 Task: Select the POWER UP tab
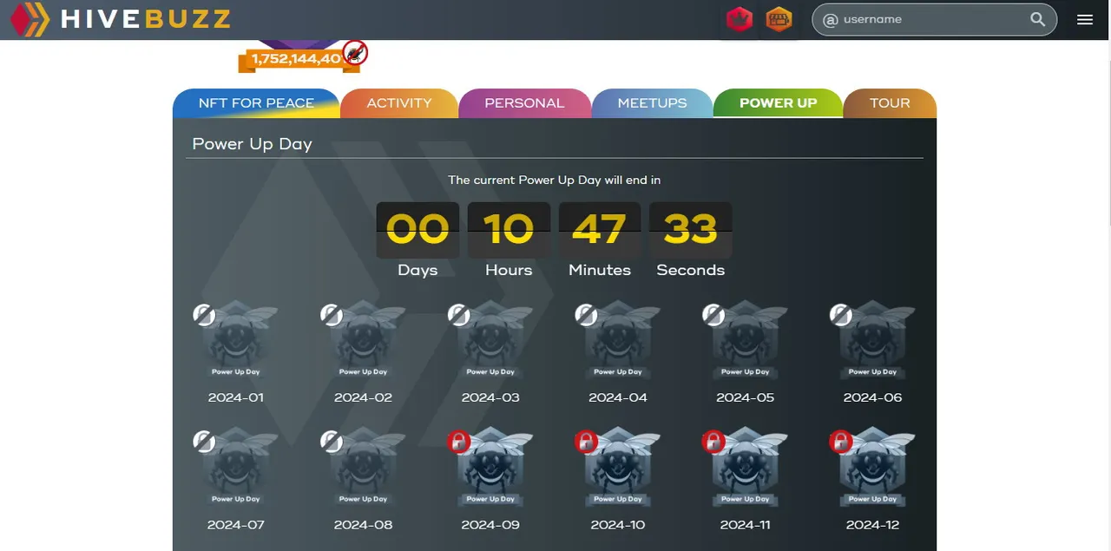pyautogui.click(x=778, y=102)
